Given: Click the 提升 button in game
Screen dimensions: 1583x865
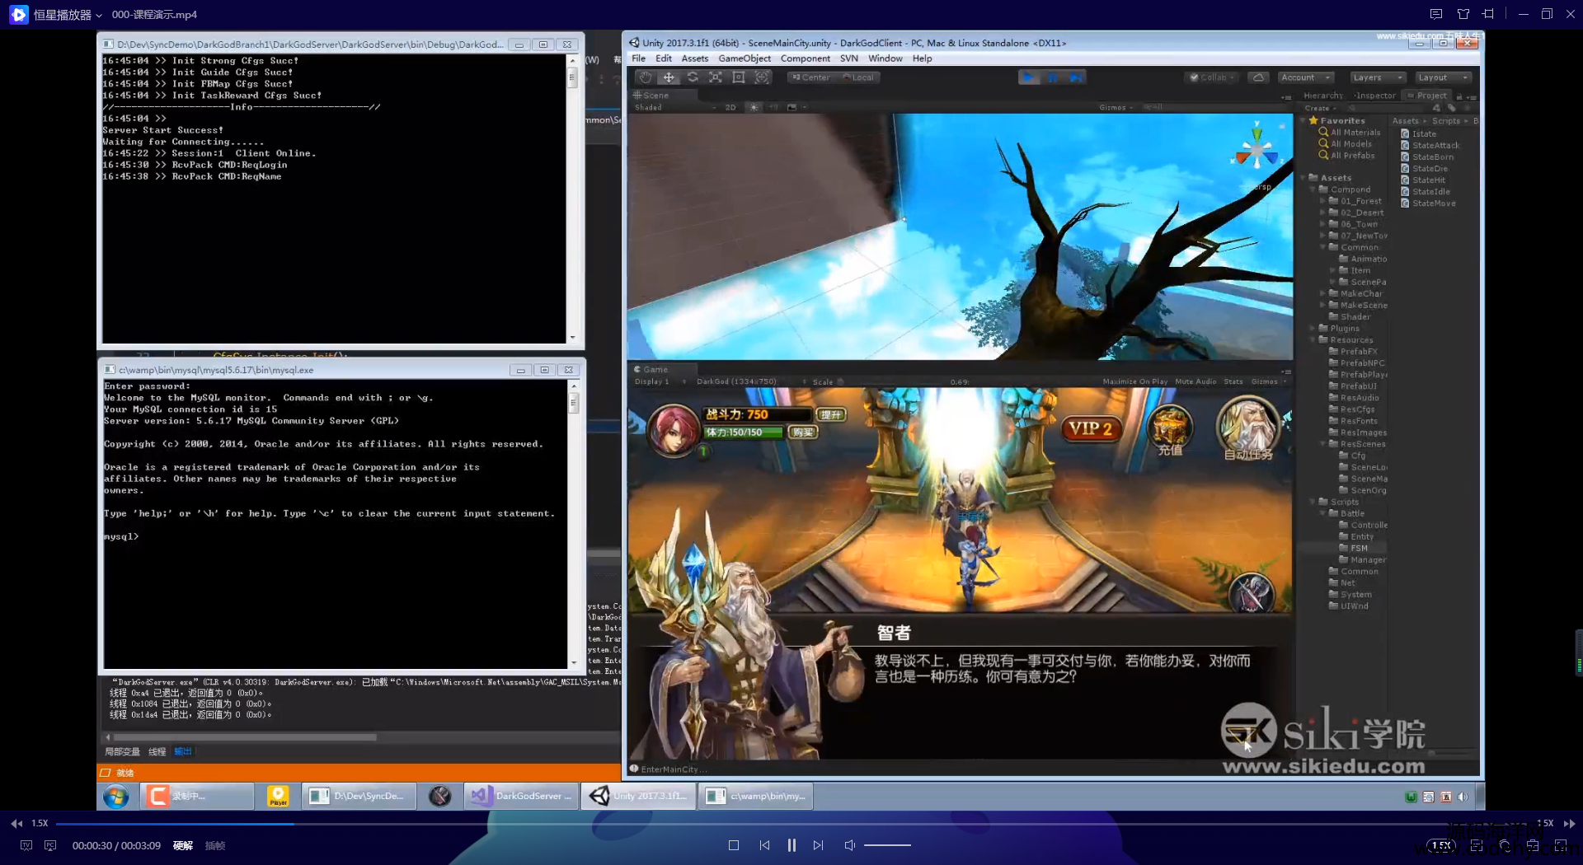Looking at the screenshot, I should (831, 415).
